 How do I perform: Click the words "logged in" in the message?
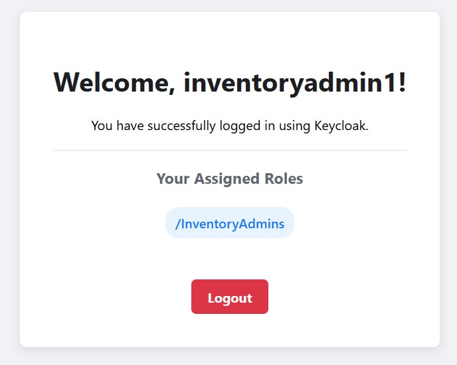pos(246,125)
